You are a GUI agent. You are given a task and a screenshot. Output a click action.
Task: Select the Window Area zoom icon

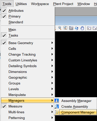(65, 28)
